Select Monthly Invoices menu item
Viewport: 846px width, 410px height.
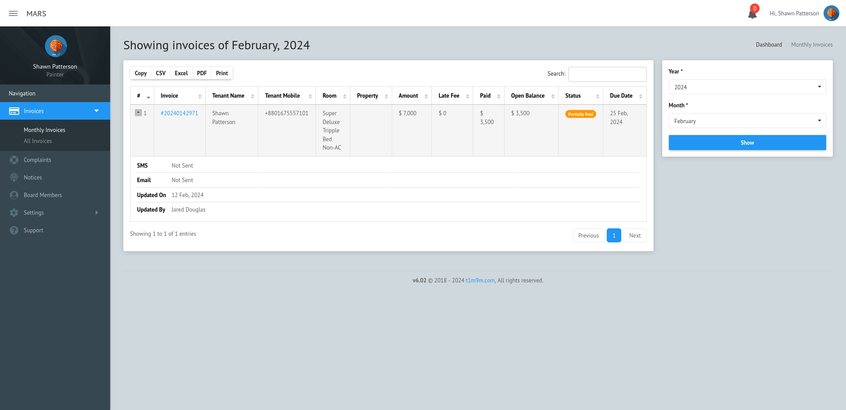pos(45,130)
